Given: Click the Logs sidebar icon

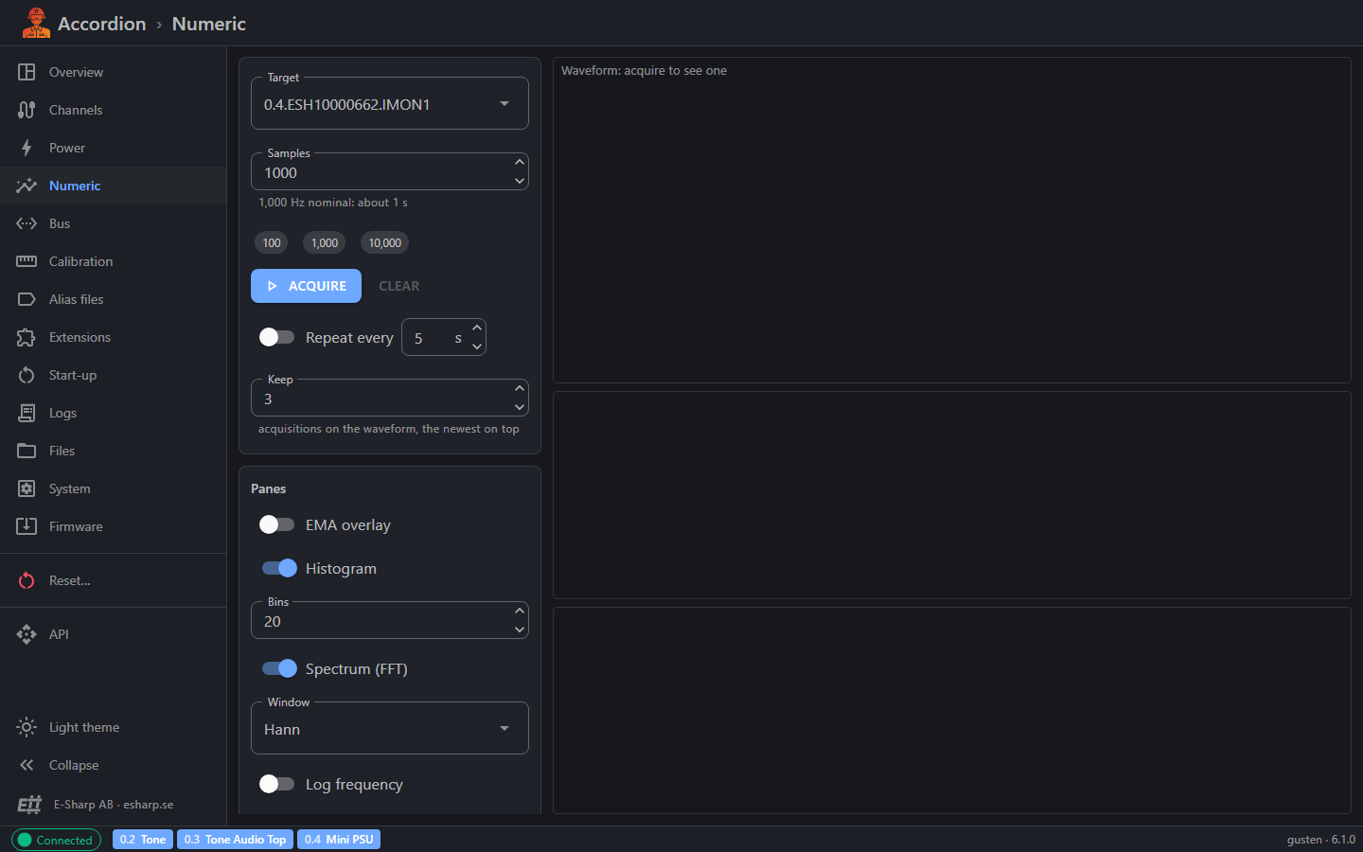Looking at the screenshot, I should point(27,413).
